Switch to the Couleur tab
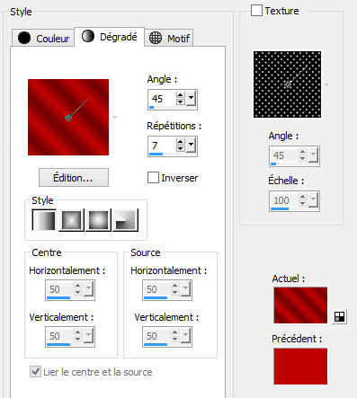357x398 pixels. (43, 38)
